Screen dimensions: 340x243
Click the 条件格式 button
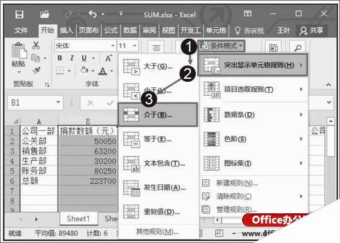pyautogui.click(x=221, y=46)
